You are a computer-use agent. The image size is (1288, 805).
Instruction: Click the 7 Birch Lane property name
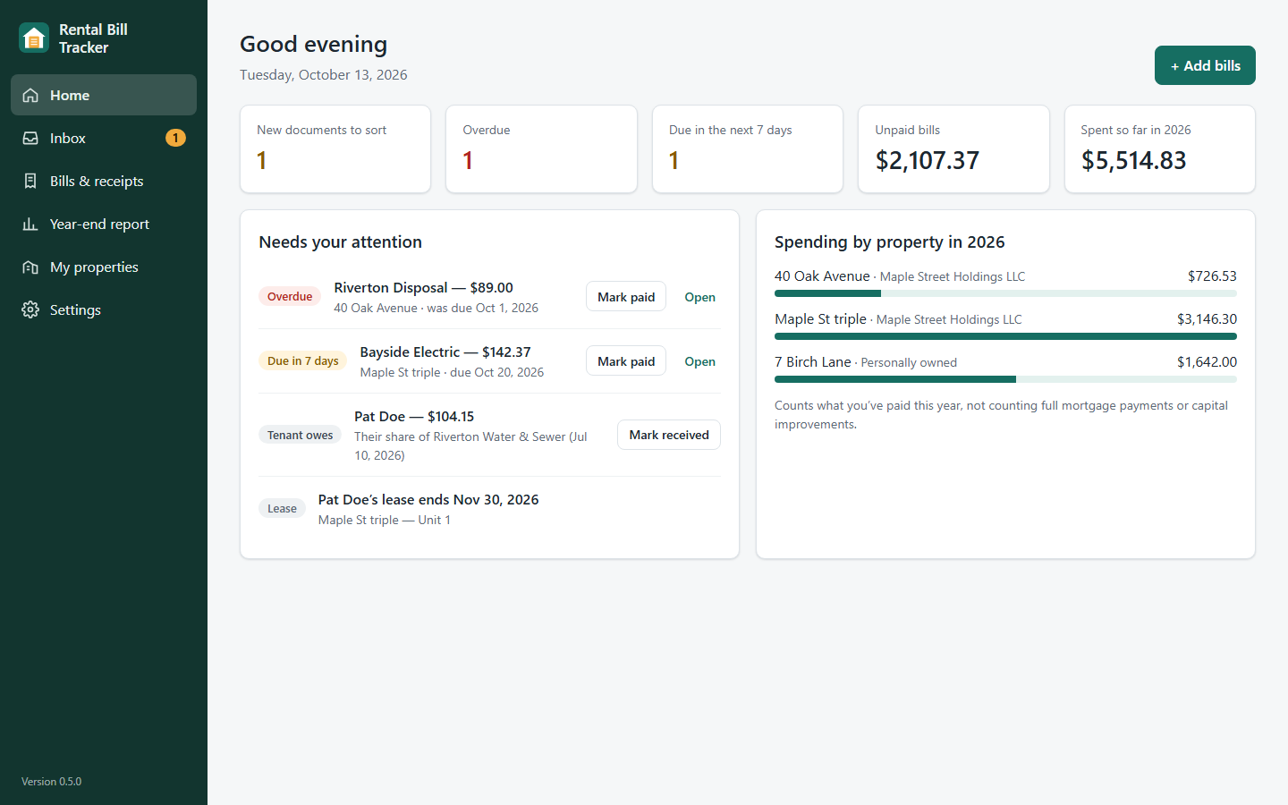[x=812, y=361]
